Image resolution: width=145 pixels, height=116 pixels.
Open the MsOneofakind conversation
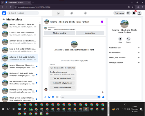[x=19, y=83]
